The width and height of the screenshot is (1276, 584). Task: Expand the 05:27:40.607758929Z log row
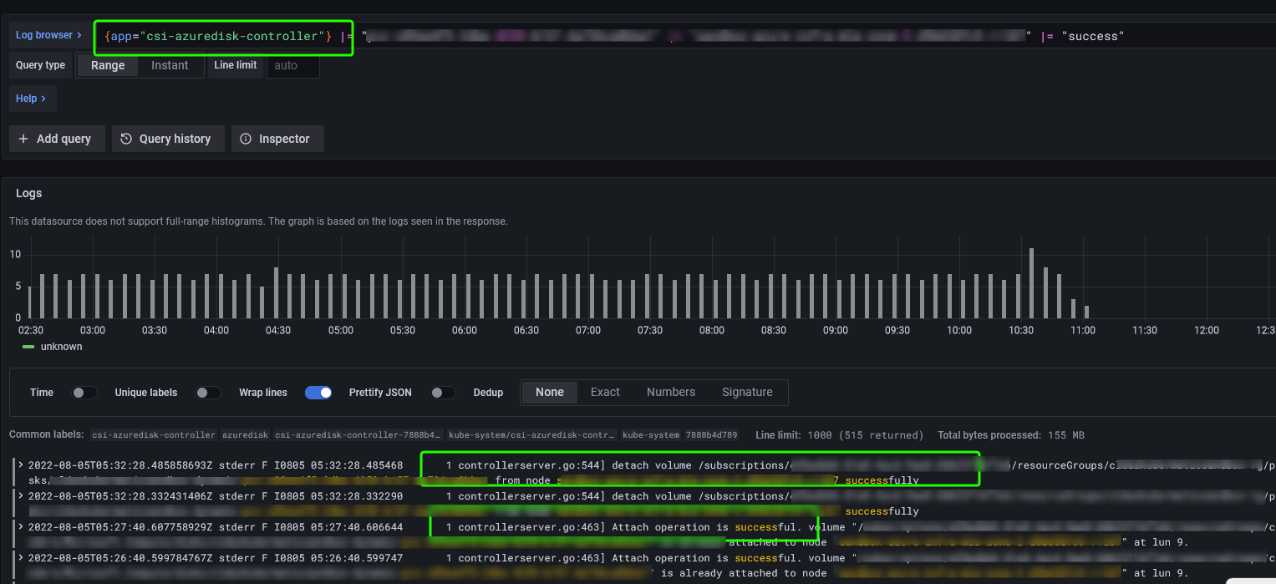pyautogui.click(x=21, y=526)
